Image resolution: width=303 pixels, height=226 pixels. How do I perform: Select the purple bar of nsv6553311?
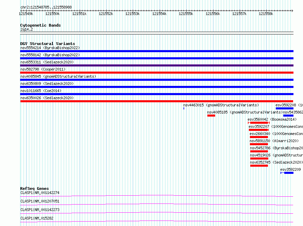pos(157,65)
